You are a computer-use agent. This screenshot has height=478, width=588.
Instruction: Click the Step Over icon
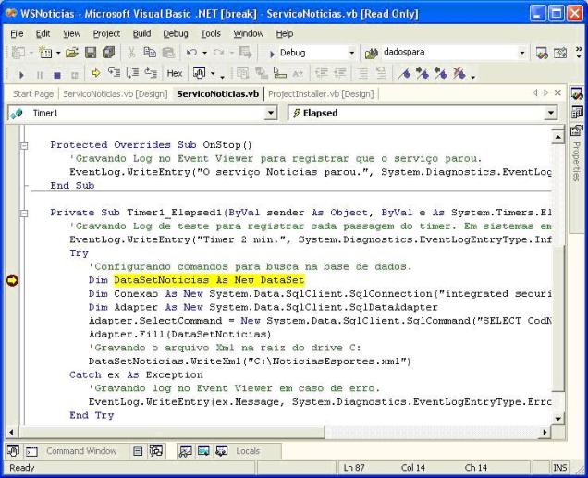pyautogui.click(x=132, y=73)
